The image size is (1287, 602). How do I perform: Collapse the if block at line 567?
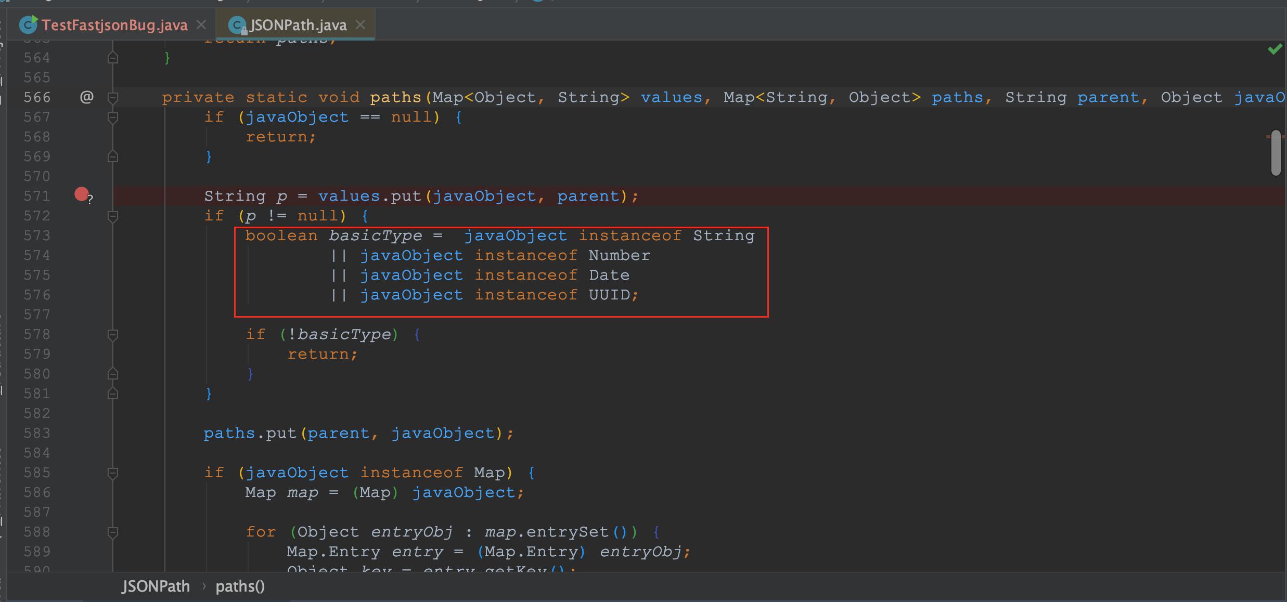point(112,117)
